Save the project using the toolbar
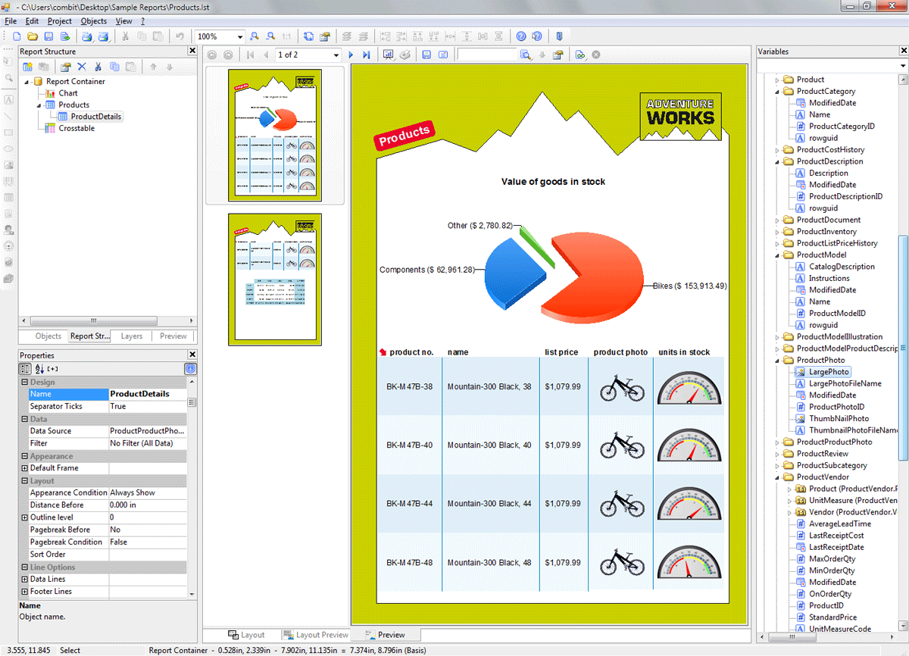 pos(48,36)
